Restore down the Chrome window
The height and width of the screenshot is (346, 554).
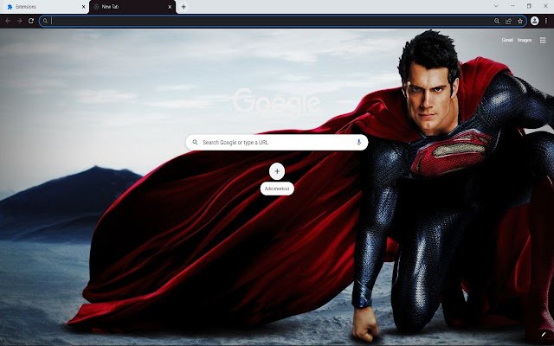pos(529,6)
